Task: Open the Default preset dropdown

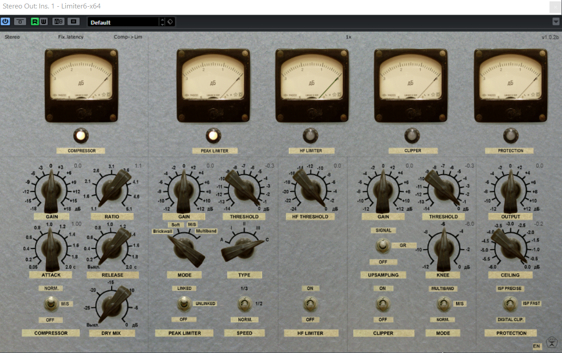Action: 123,22
